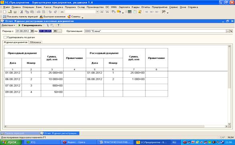The image size is (235, 145).
Task: Switch to Яндекс - Opera taskbar window
Action: (x=78, y=142)
